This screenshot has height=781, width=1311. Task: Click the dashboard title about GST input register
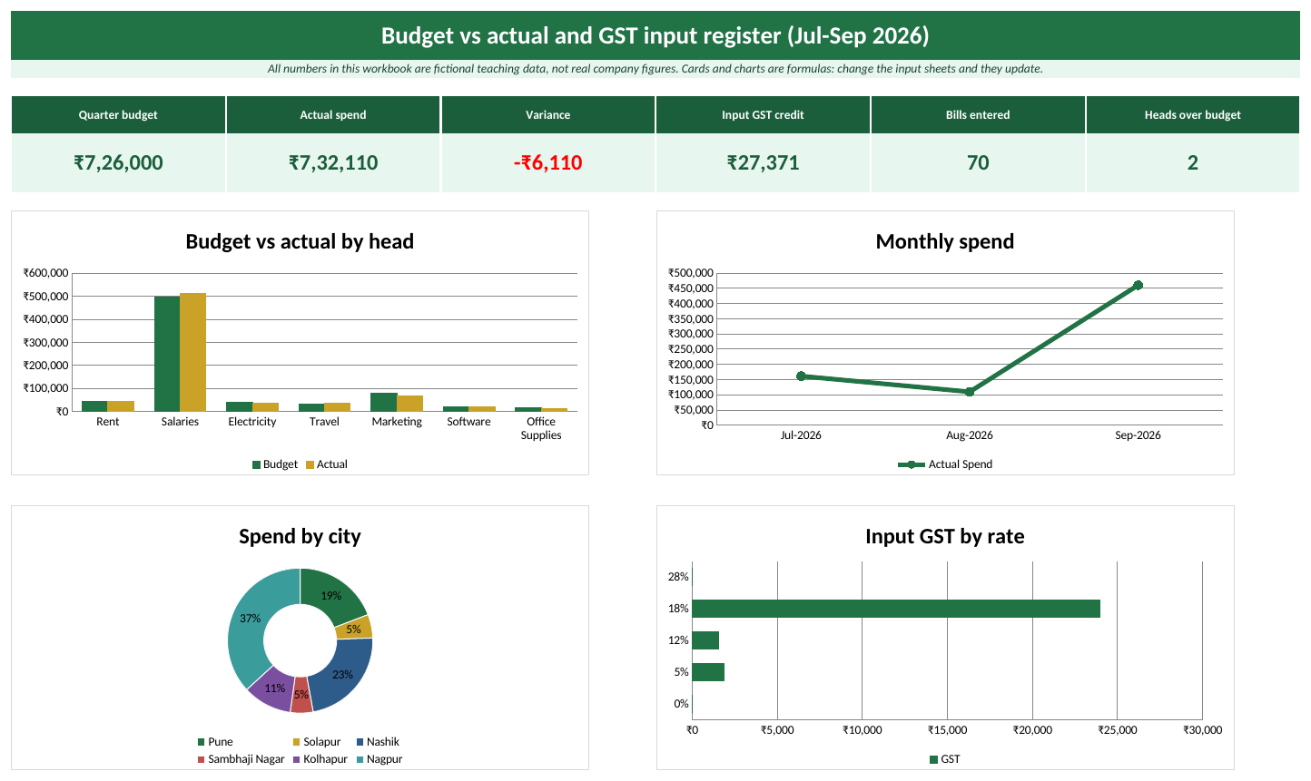pyautogui.click(x=655, y=35)
